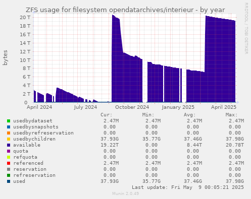Click the yellow usedbychildren color swatch

[x=9, y=139]
